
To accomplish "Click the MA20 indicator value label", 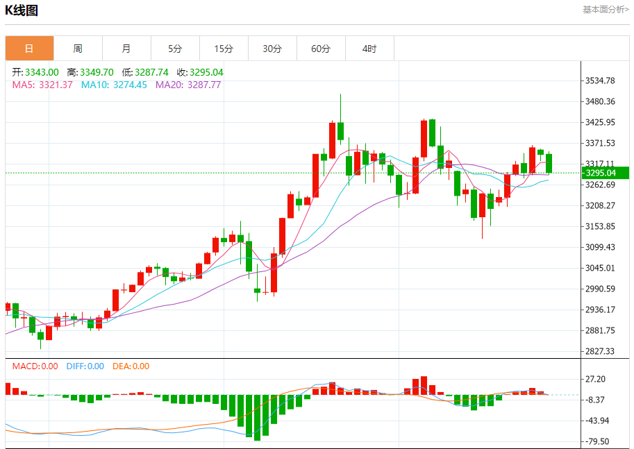I will pyautogui.click(x=188, y=85).
